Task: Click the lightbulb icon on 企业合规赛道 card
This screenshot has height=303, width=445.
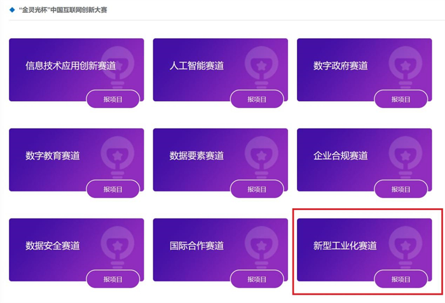Action: point(406,158)
